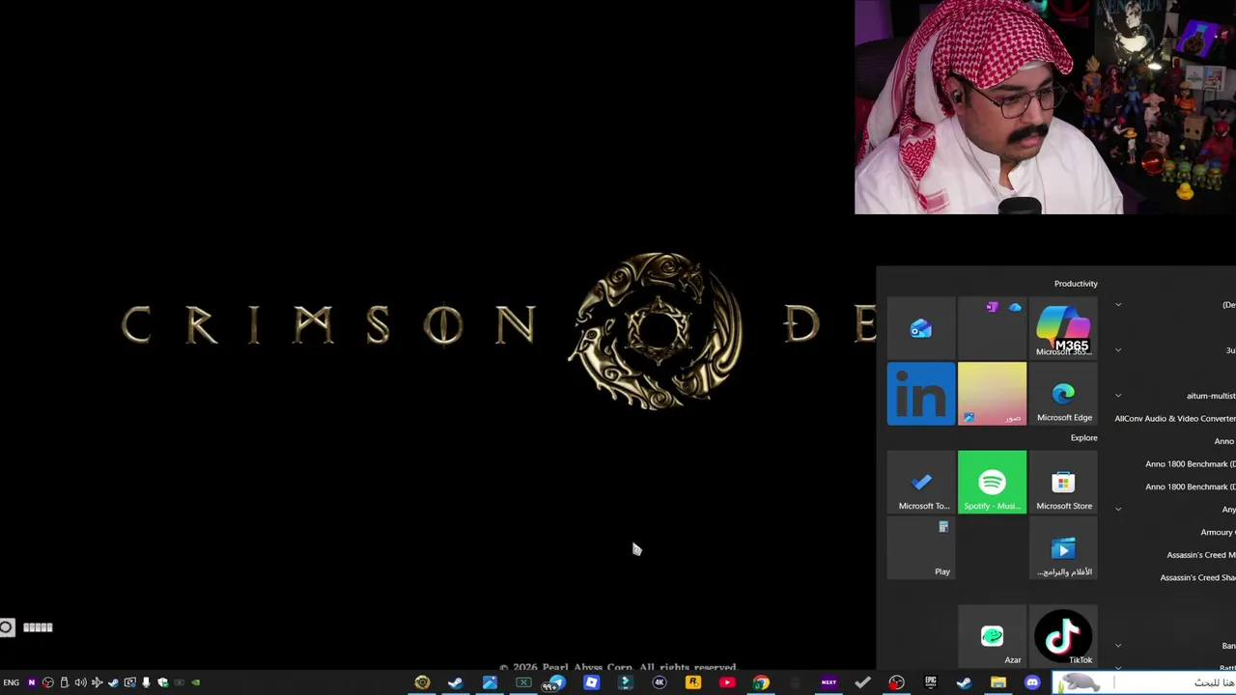Open Telegram from the taskbar
The image size is (1236, 695).
pyautogui.click(x=557, y=682)
